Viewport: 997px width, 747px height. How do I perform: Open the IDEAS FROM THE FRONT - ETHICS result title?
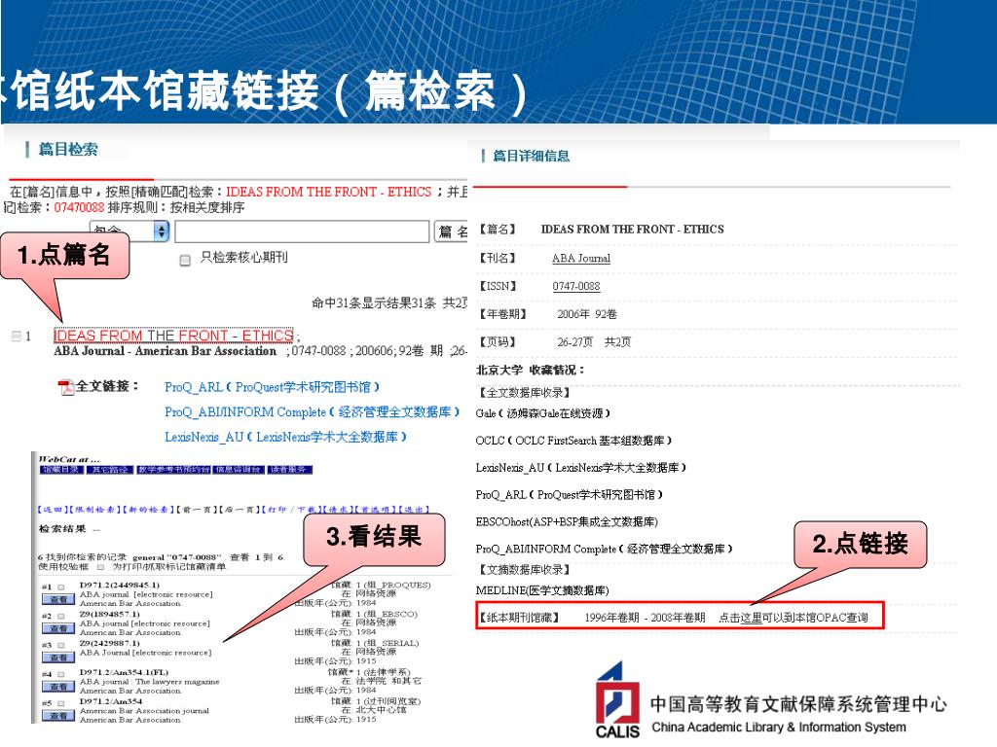coord(174,336)
